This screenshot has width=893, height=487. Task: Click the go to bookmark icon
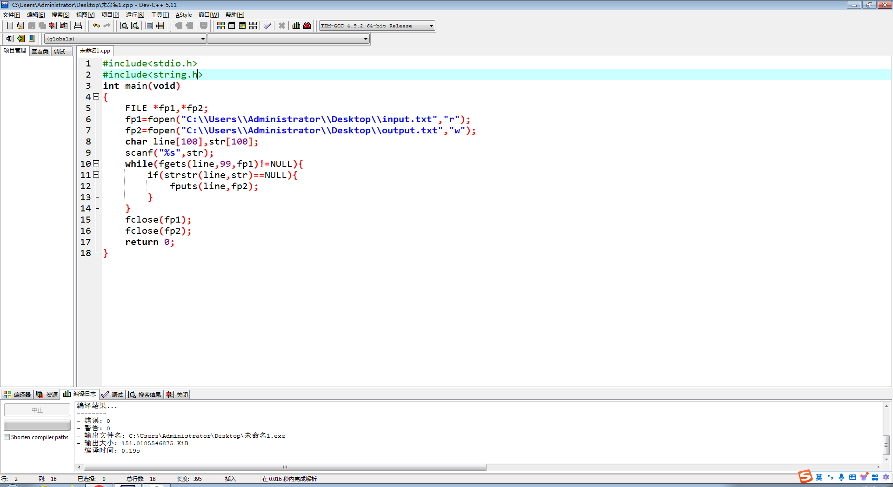click(x=32, y=39)
